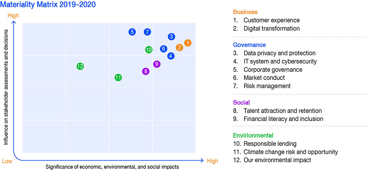368x172 pixels.
Task: Select orange marker 2 on the matrix
Action: (179, 47)
